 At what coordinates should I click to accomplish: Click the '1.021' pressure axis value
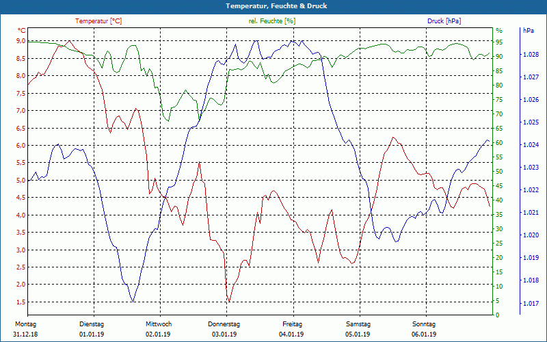click(531, 213)
